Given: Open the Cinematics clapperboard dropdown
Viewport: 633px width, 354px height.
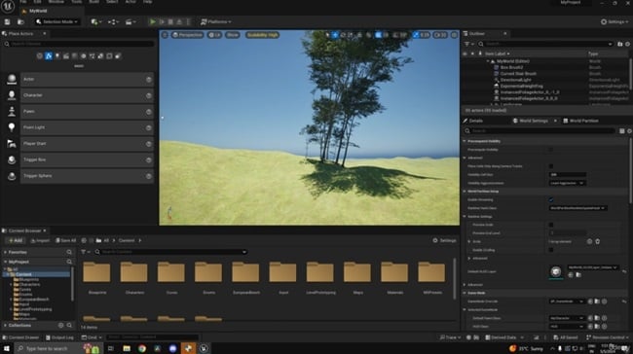Looking at the screenshot, I should point(130,21).
